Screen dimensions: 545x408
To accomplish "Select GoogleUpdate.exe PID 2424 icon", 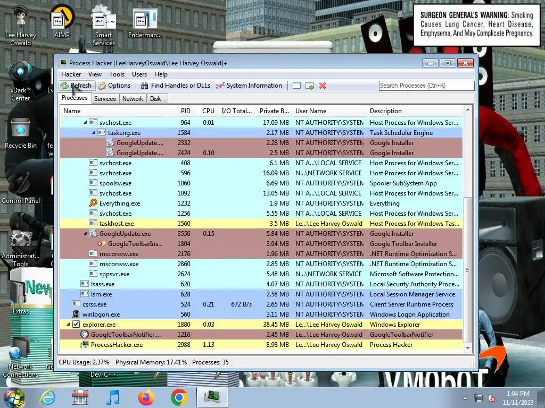I will click(110, 152).
